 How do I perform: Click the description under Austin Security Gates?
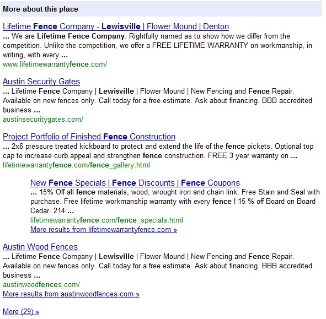coord(157,100)
